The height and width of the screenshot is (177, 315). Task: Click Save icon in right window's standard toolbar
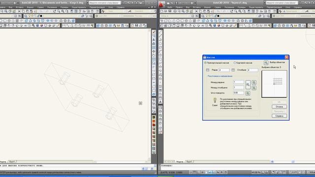(x=170, y=11)
